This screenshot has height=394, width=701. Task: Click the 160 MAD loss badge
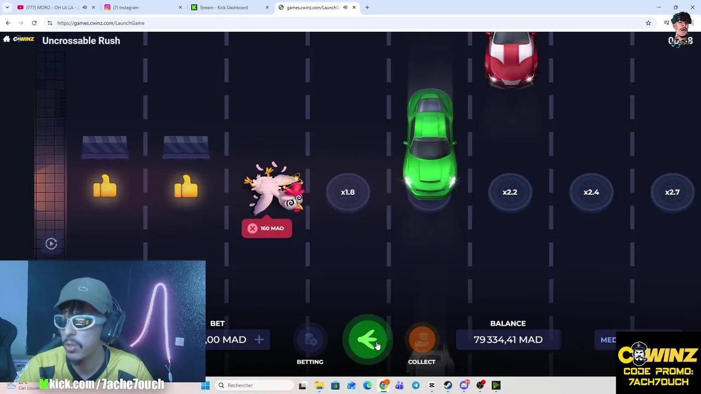[267, 228]
